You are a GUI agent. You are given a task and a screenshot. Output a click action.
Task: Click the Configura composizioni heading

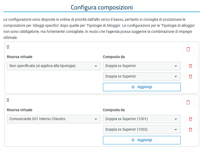coord(102,7)
